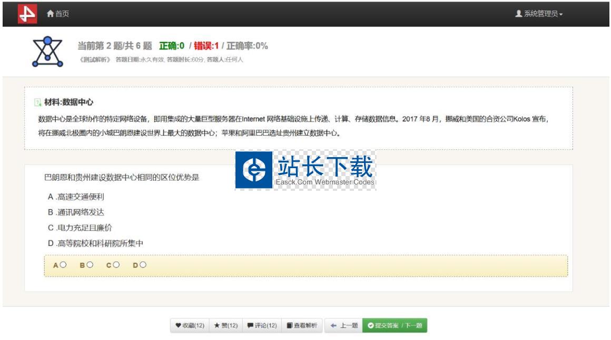This screenshot has height=340, width=611.
Task: Click the 正确率:0% indicator
Action: click(x=247, y=46)
